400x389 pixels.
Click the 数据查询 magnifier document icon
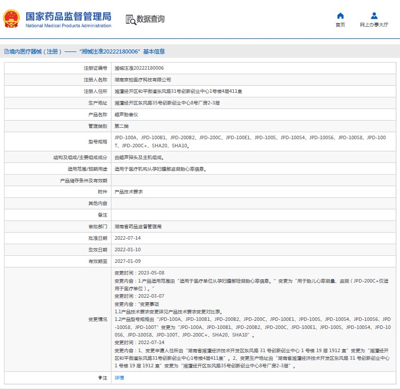(131, 19)
